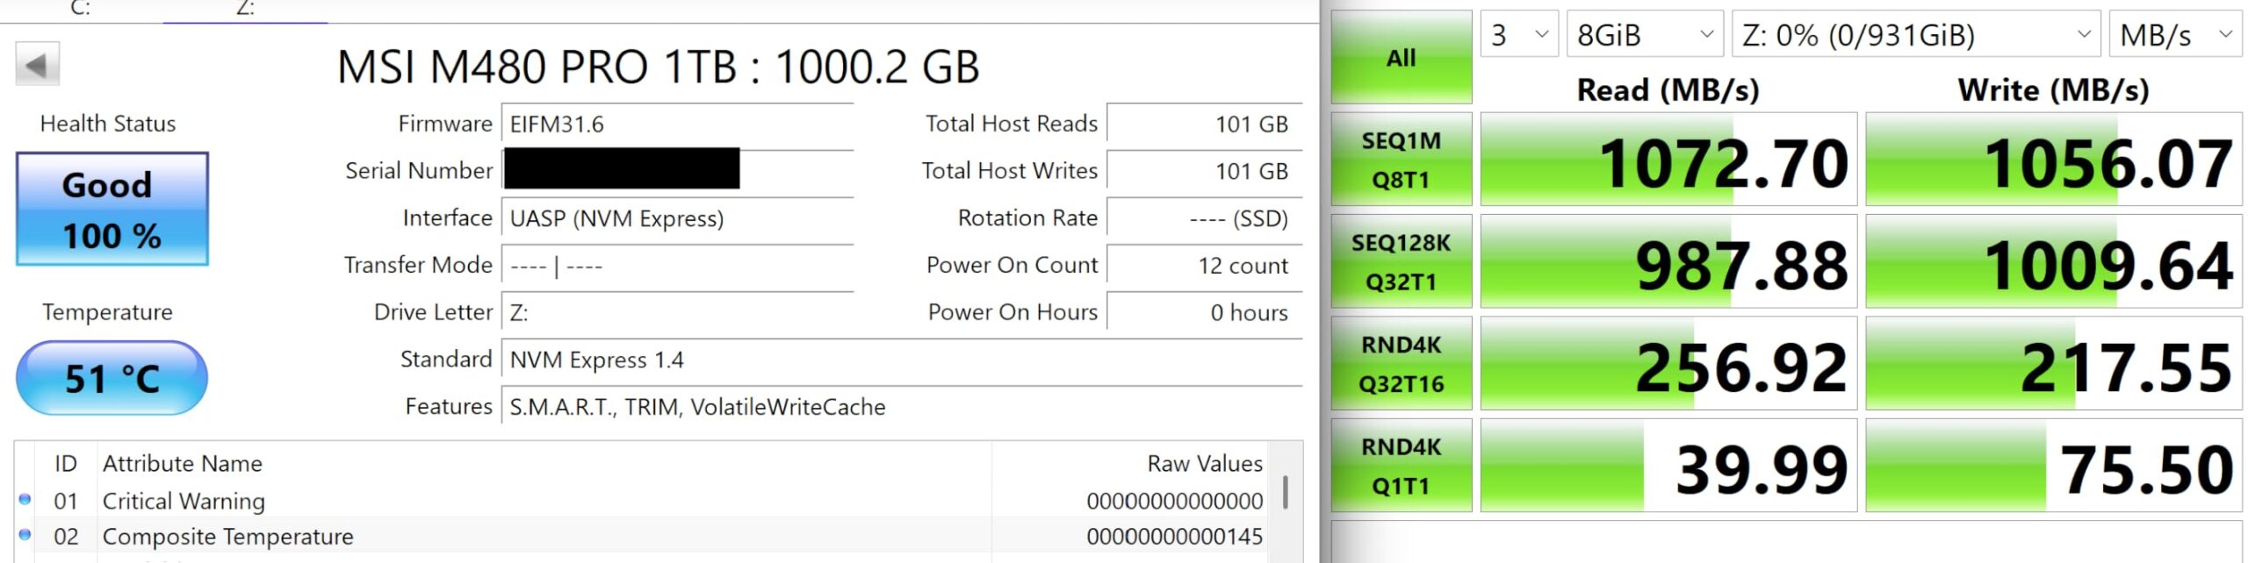Start the RND4K Q1T1 test
This screenshot has width=2248, height=563.
tap(1401, 466)
